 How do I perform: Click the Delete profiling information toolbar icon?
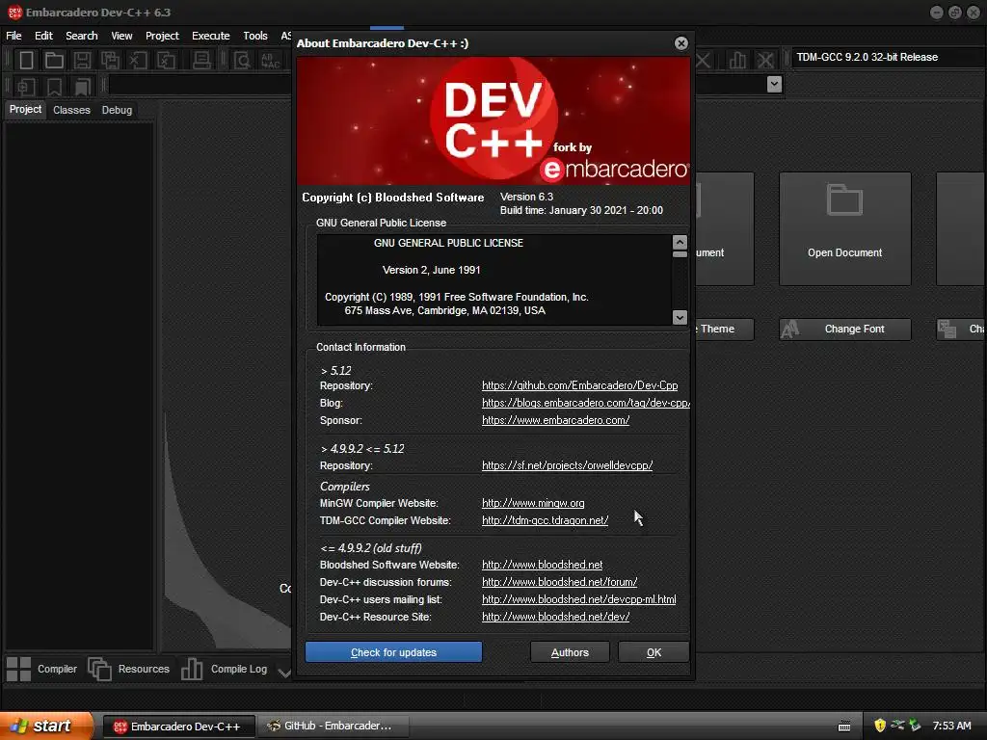765,61
